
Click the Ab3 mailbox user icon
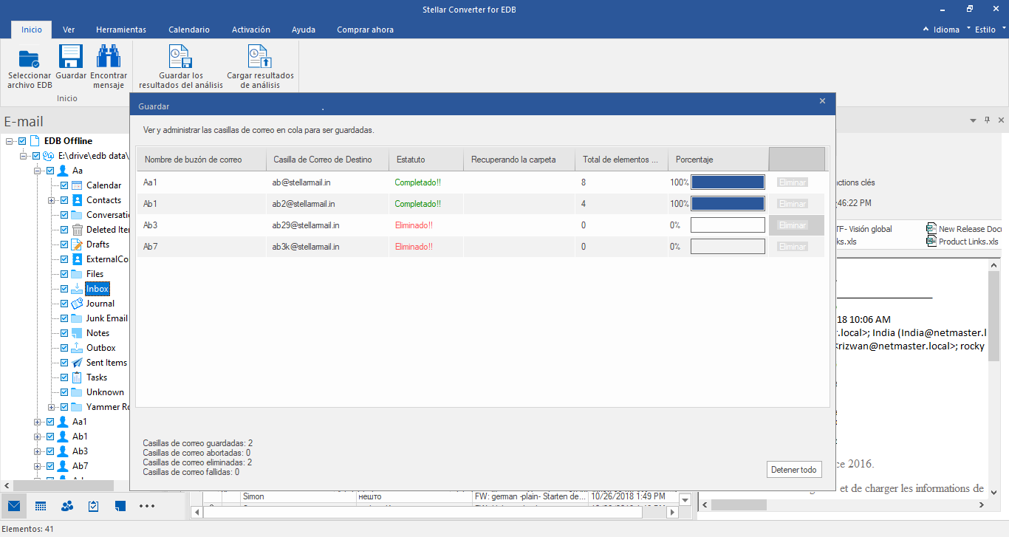63,451
